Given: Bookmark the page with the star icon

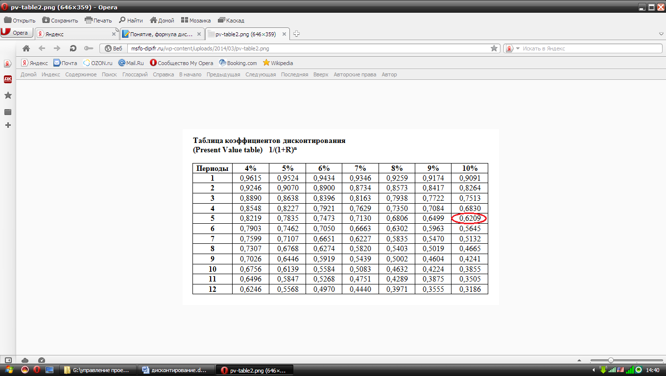Looking at the screenshot, I should pos(494,48).
